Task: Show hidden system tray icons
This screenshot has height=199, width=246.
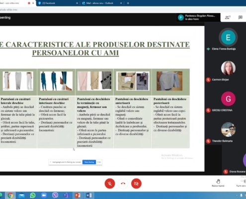Action: [x=237, y=196]
